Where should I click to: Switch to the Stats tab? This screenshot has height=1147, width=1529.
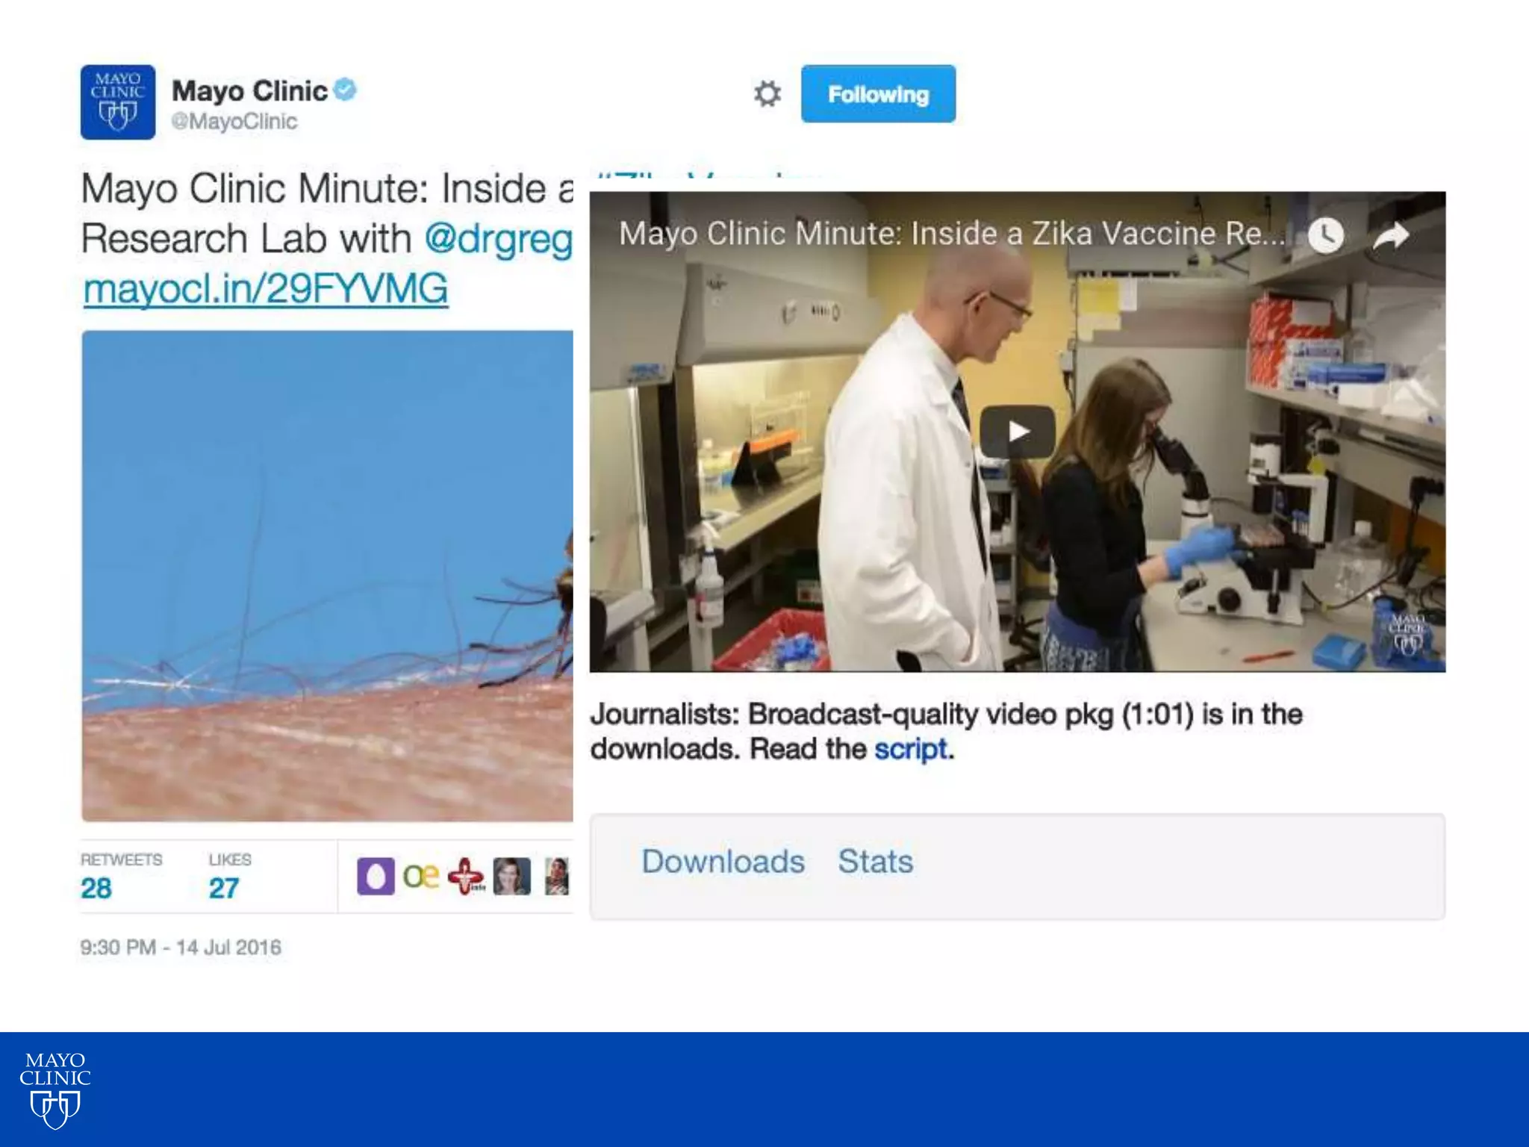[875, 862]
